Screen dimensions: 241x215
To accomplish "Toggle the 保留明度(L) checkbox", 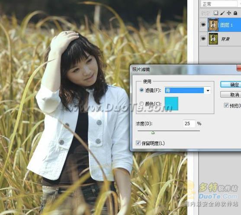I will click(138, 143).
